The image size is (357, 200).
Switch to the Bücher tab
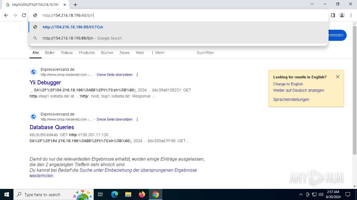click(x=107, y=52)
